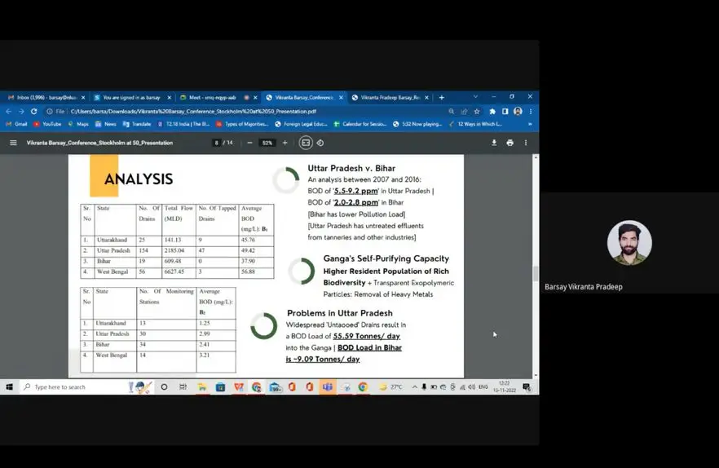Viewport: 719px width, 468px height.
Task: Show hidden system tray icons
Action: pos(414,386)
